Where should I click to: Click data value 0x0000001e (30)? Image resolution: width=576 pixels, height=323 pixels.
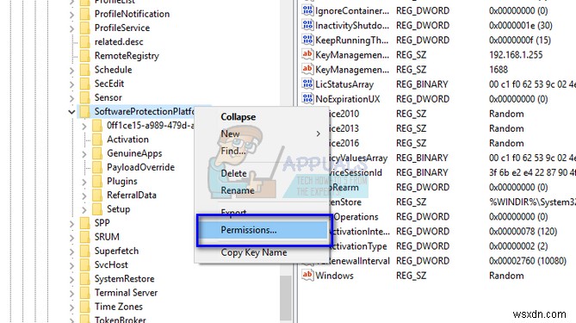tap(521, 25)
